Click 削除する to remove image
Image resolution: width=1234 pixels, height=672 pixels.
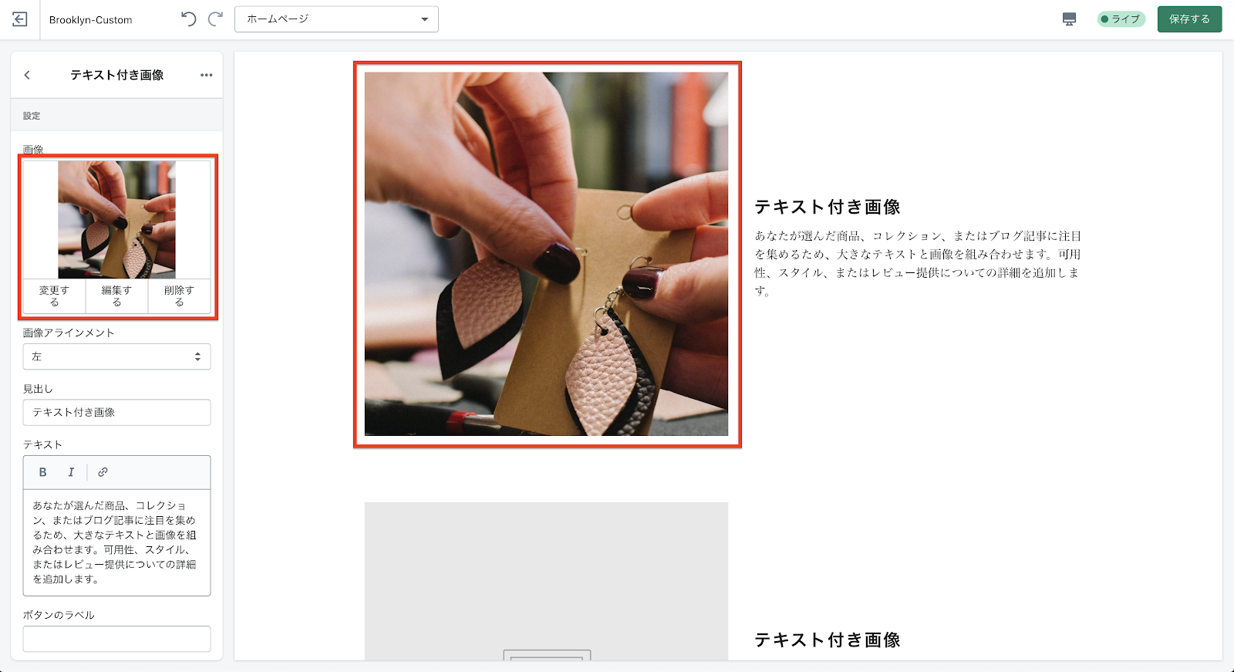coord(179,296)
